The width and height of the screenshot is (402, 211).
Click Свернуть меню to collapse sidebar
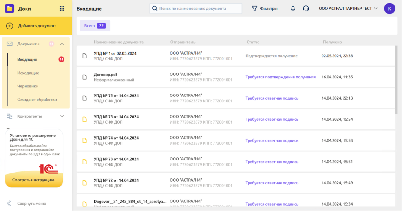pyautogui.click(x=31, y=204)
